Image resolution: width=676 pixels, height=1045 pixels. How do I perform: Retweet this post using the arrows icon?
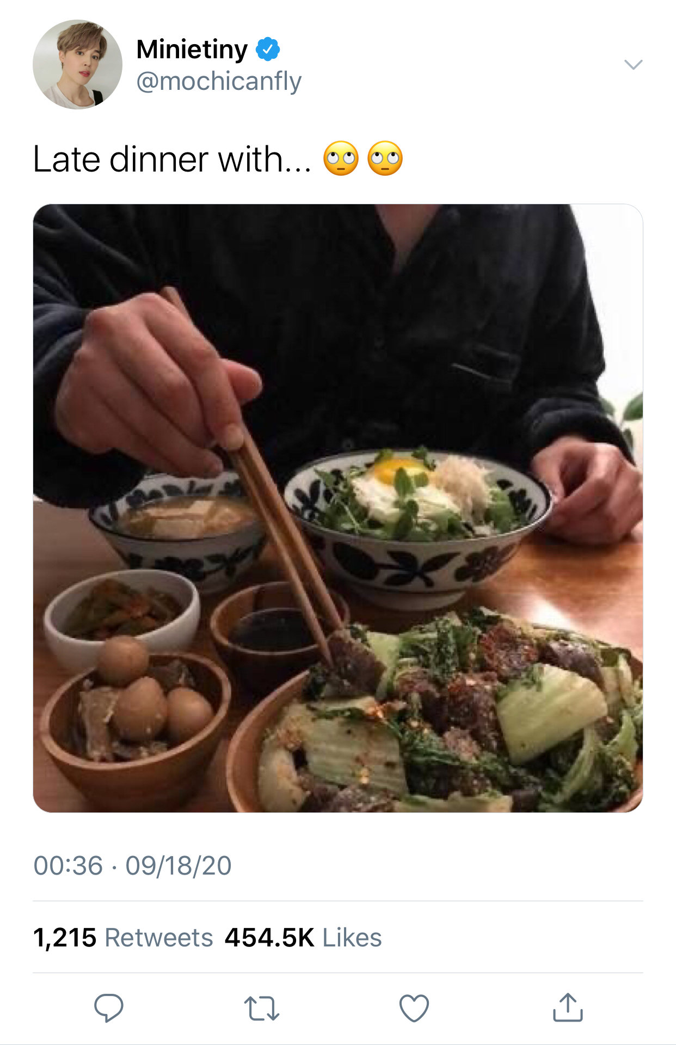262,1008
